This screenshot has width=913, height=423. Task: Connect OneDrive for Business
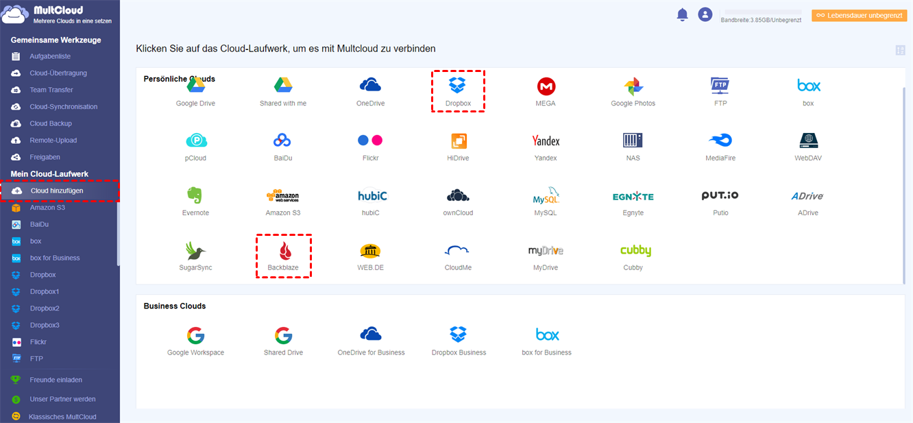click(x=371, y=341)
